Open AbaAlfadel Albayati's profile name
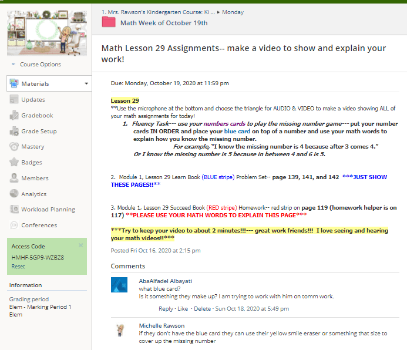The image size is (407, 350). click(166, 281)
